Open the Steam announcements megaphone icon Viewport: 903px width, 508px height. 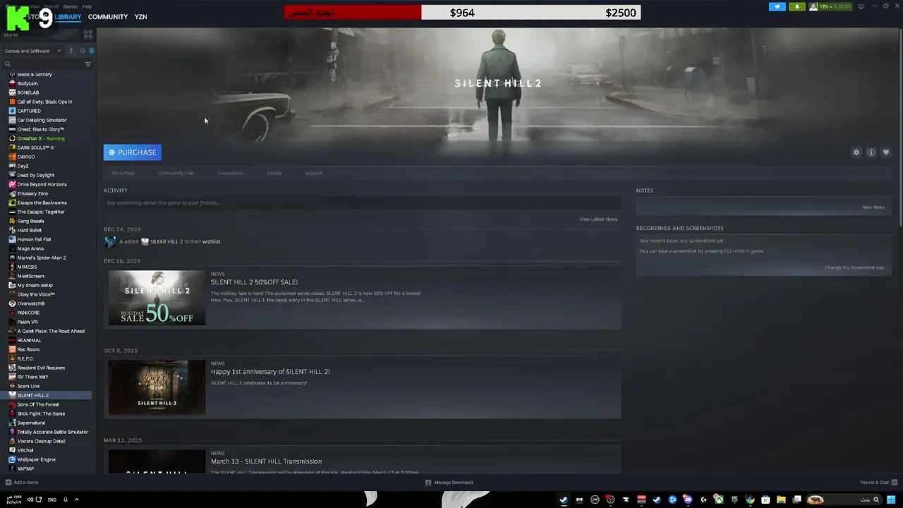(x=777, y=6)
